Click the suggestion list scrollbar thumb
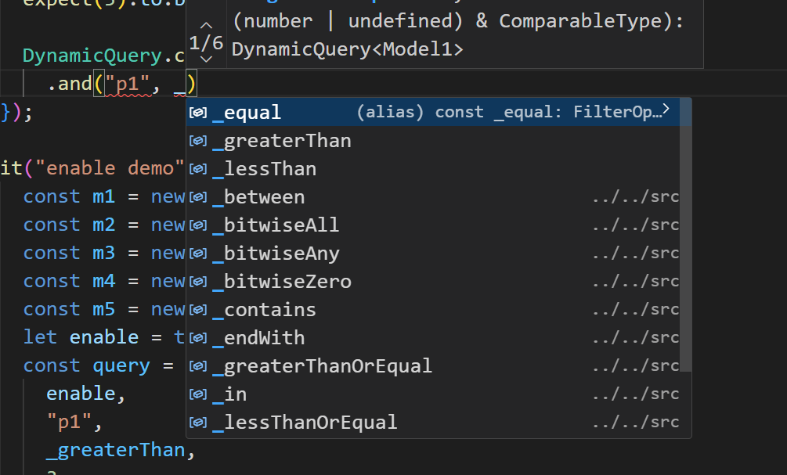Image resolution: width=787 pixels, height=475 pixels. (x=686, y=236)
